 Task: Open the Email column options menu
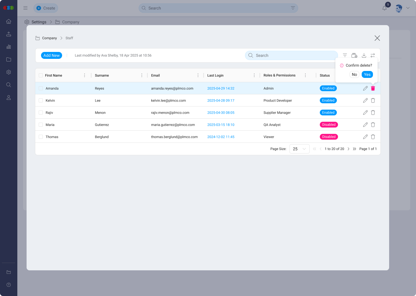coord(198,75)
